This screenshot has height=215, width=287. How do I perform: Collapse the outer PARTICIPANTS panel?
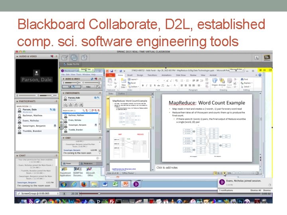(17, 101)
